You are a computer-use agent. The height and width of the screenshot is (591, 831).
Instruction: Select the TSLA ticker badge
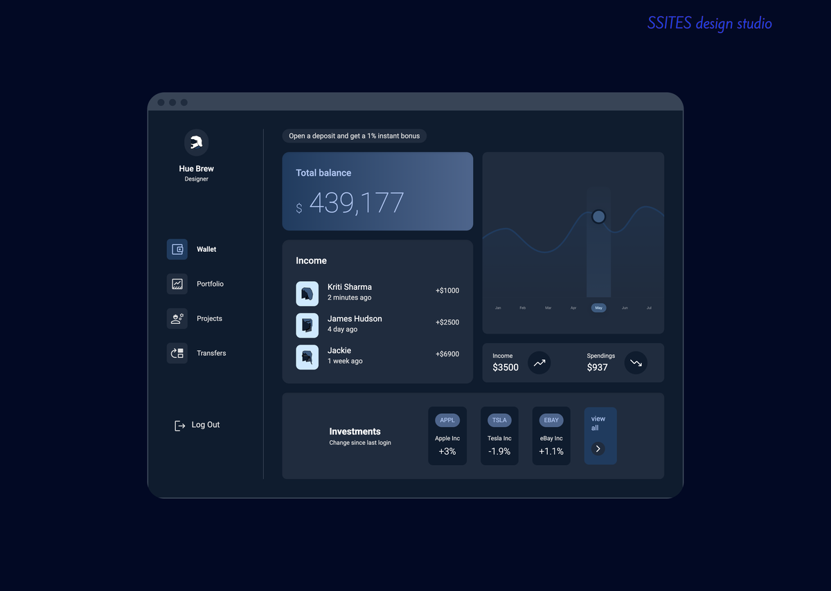[499, 420]
